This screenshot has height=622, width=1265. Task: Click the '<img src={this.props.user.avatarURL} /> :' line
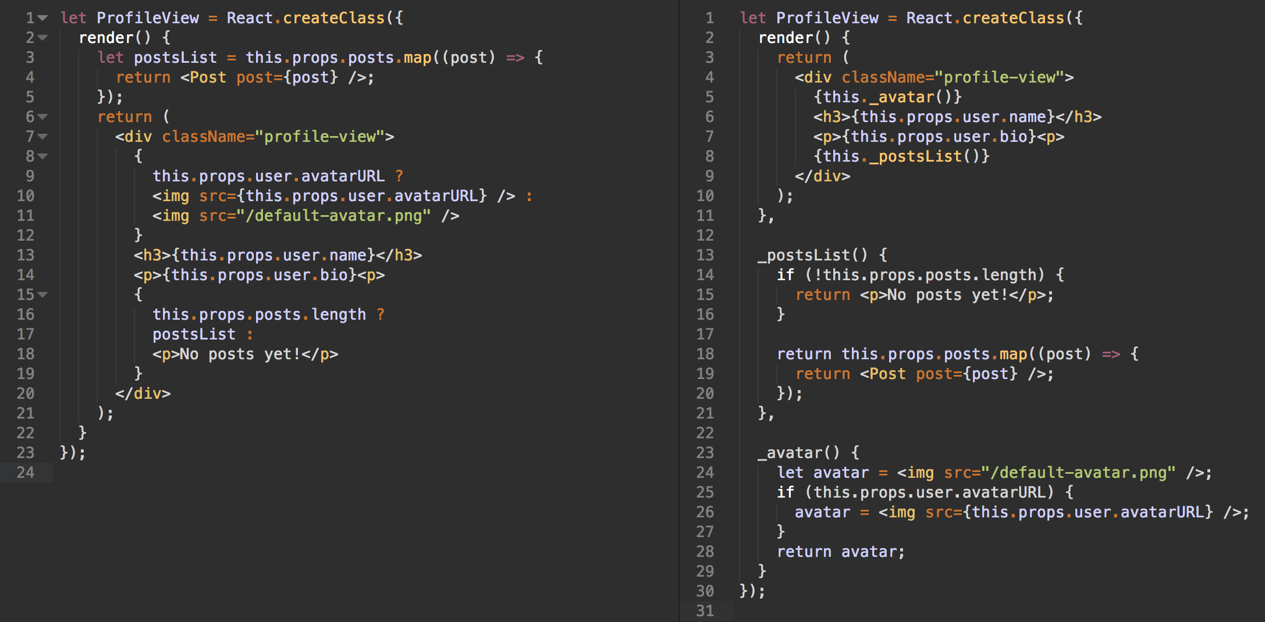click(342, 196)
